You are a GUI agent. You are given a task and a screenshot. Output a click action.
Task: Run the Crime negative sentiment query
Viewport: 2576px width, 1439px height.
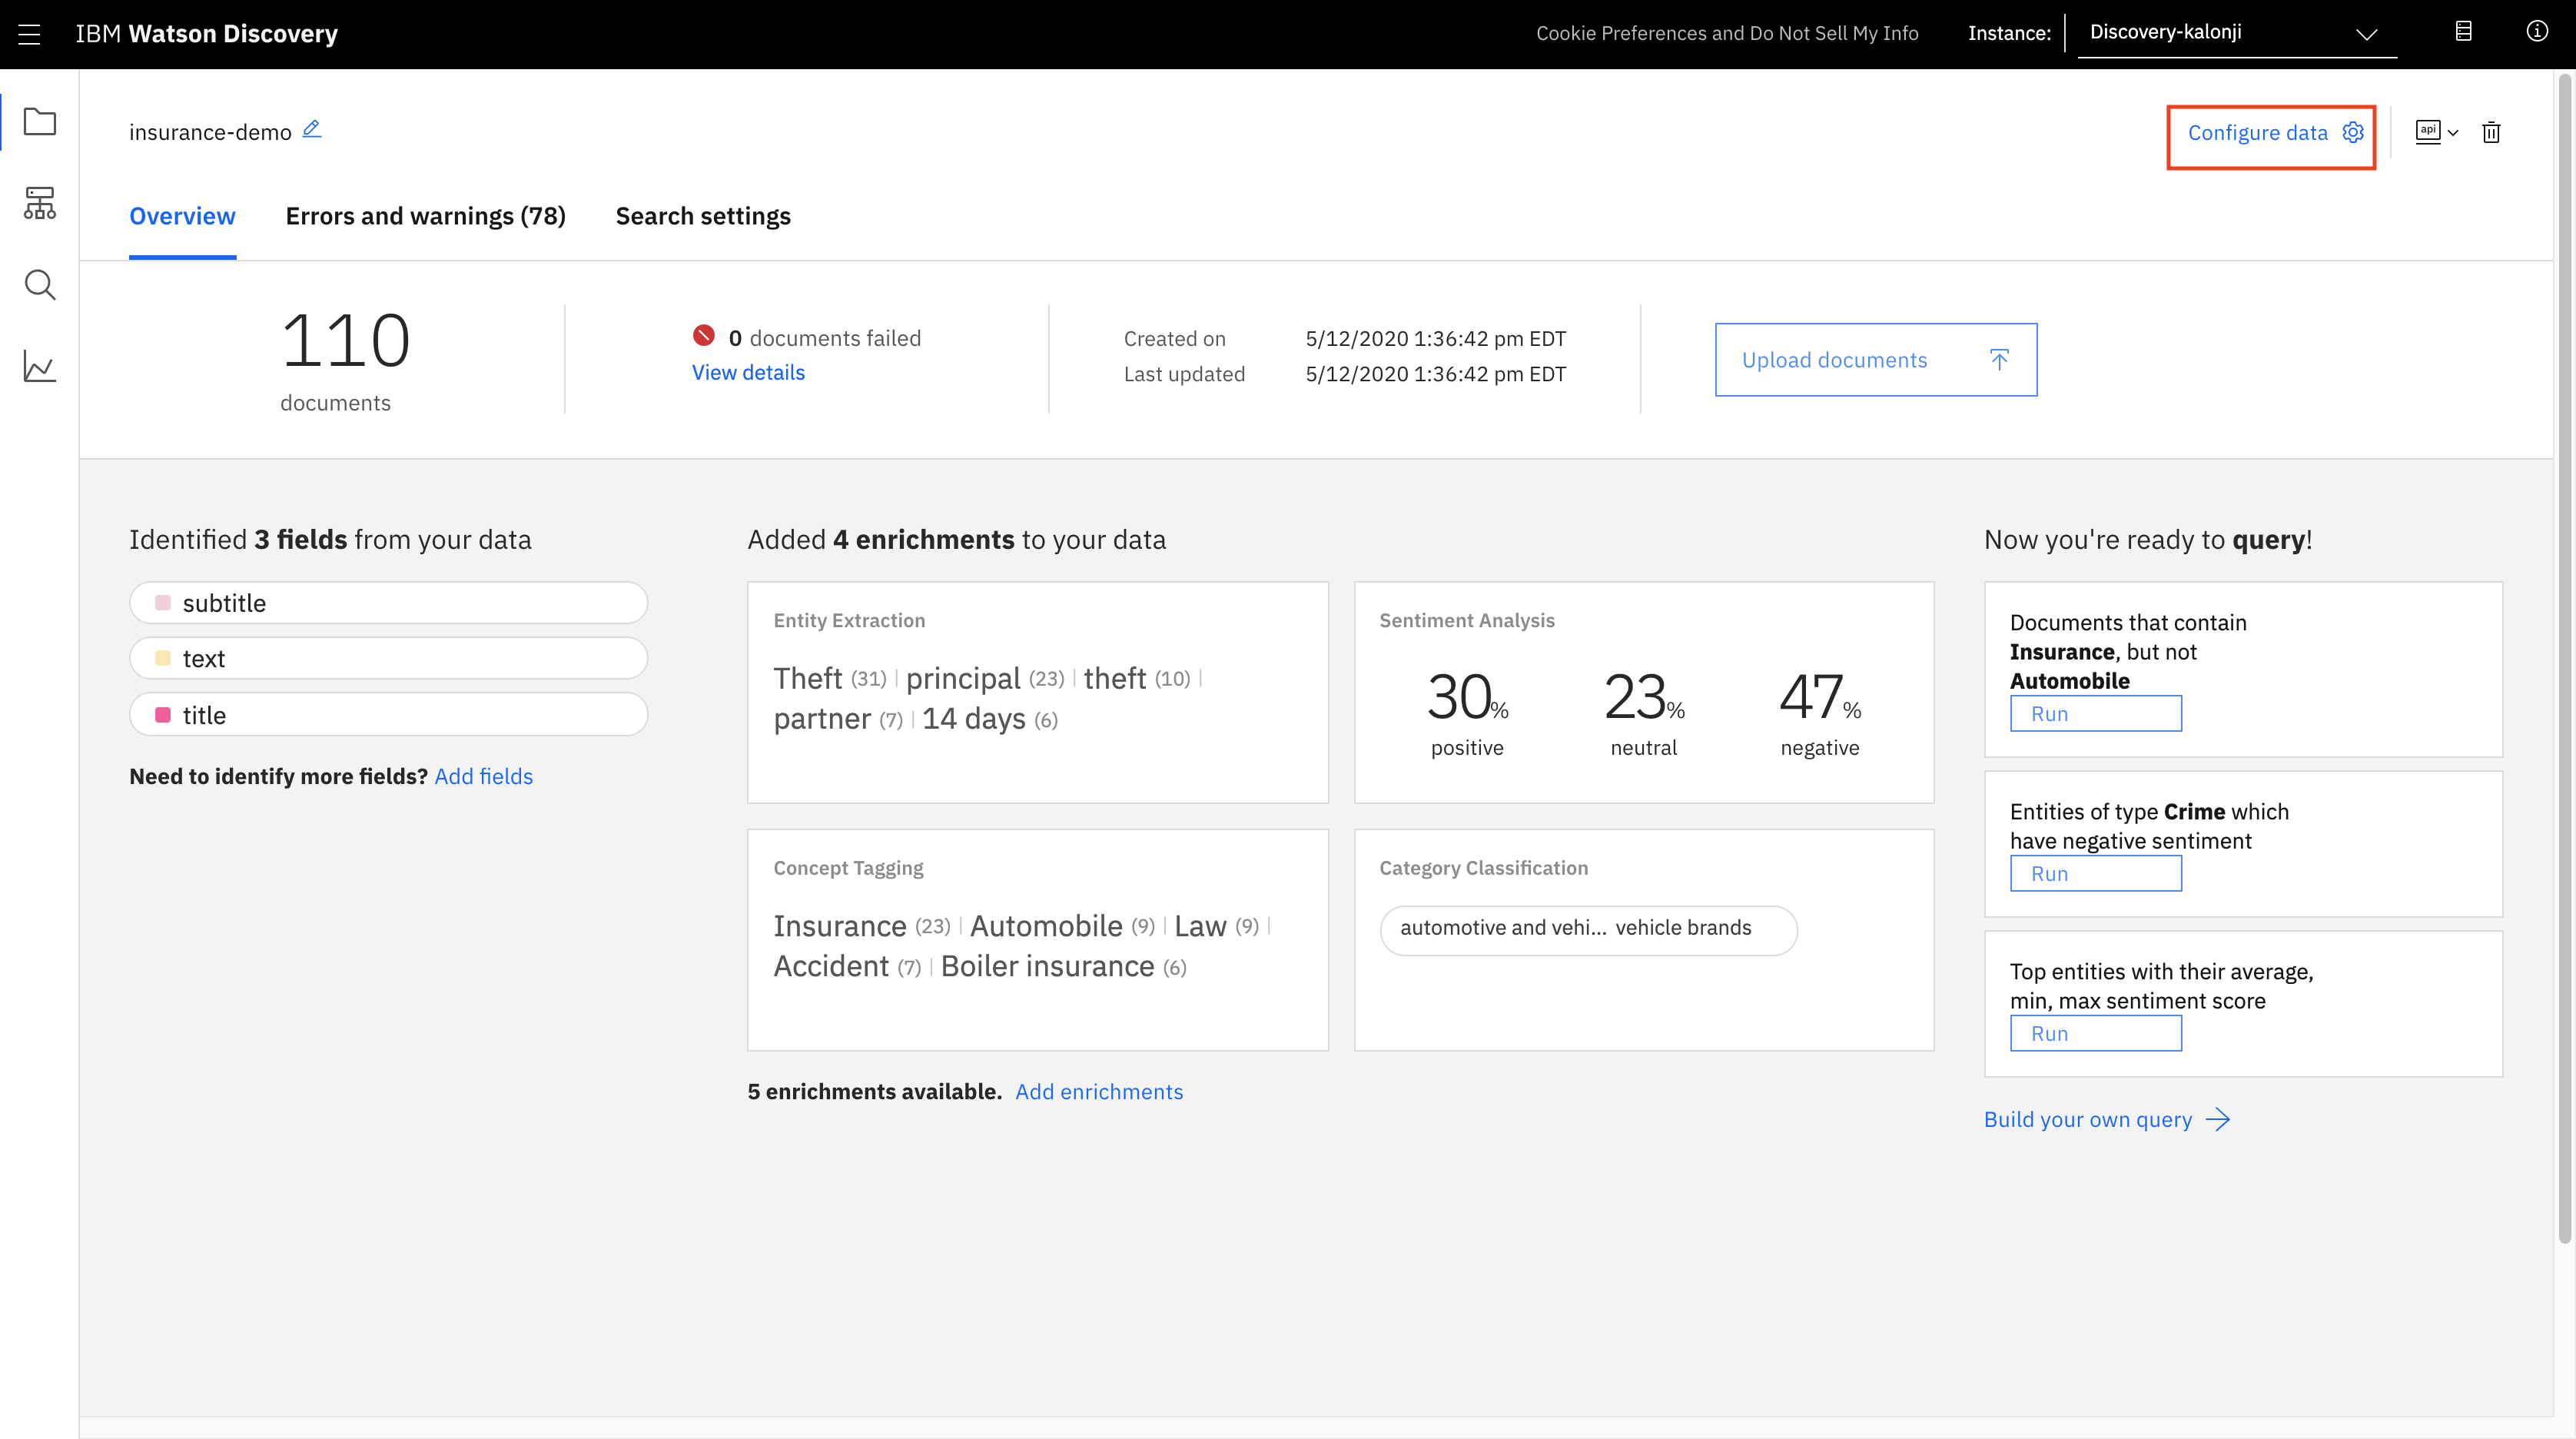click(2095, 874)
